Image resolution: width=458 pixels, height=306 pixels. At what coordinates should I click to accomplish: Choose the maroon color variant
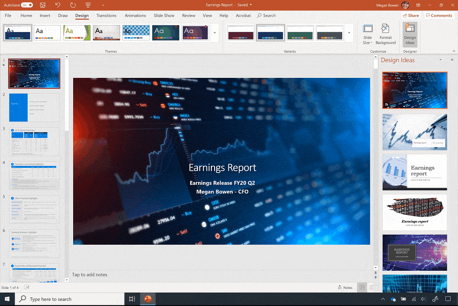click(x=241, y=33)
